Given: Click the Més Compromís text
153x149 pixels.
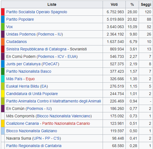Looking at the screenshot, I should point(20,116).
